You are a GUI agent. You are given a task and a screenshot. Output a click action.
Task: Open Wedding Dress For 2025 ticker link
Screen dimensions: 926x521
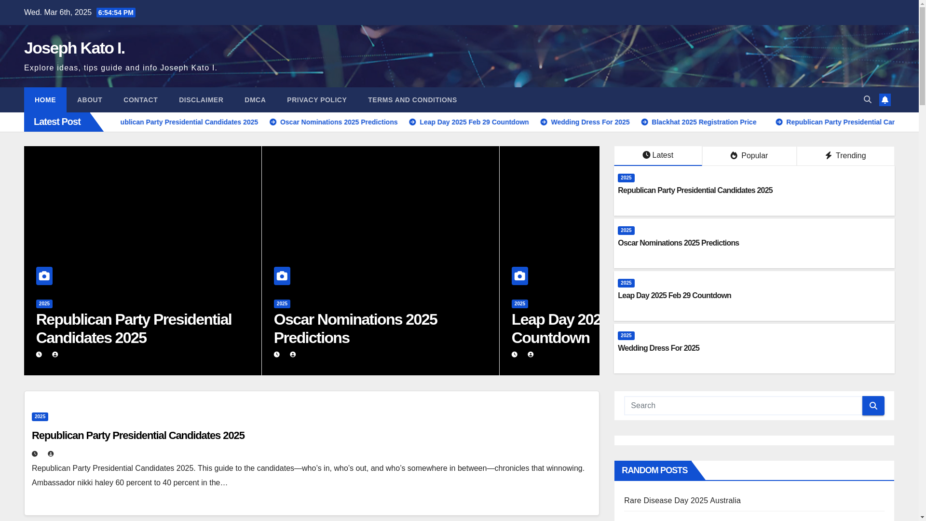click(x=590, y=122)
